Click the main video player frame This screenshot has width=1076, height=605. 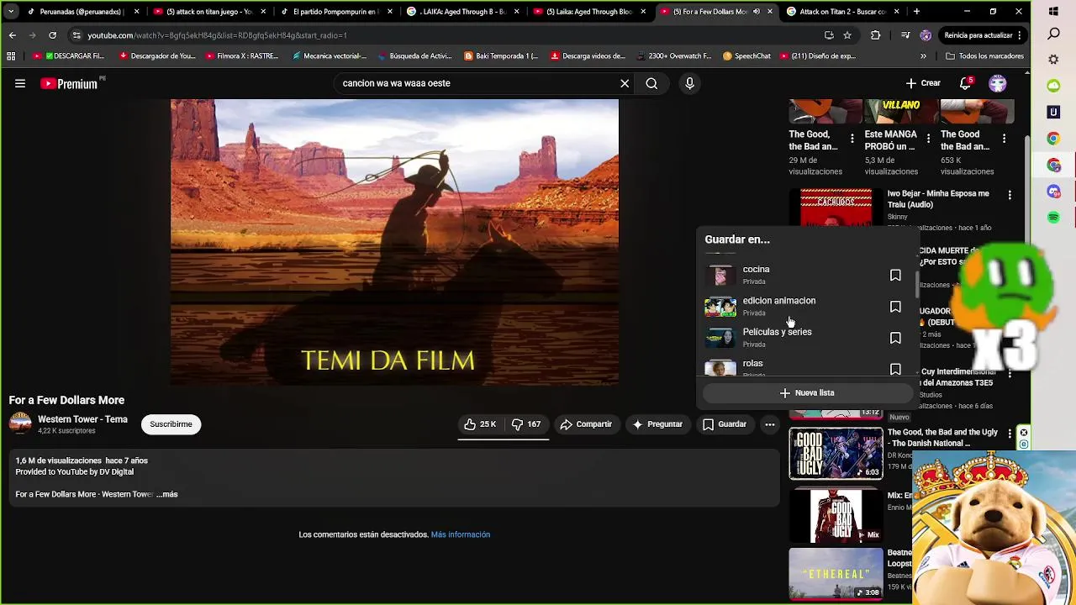click(x=394, y=242)
